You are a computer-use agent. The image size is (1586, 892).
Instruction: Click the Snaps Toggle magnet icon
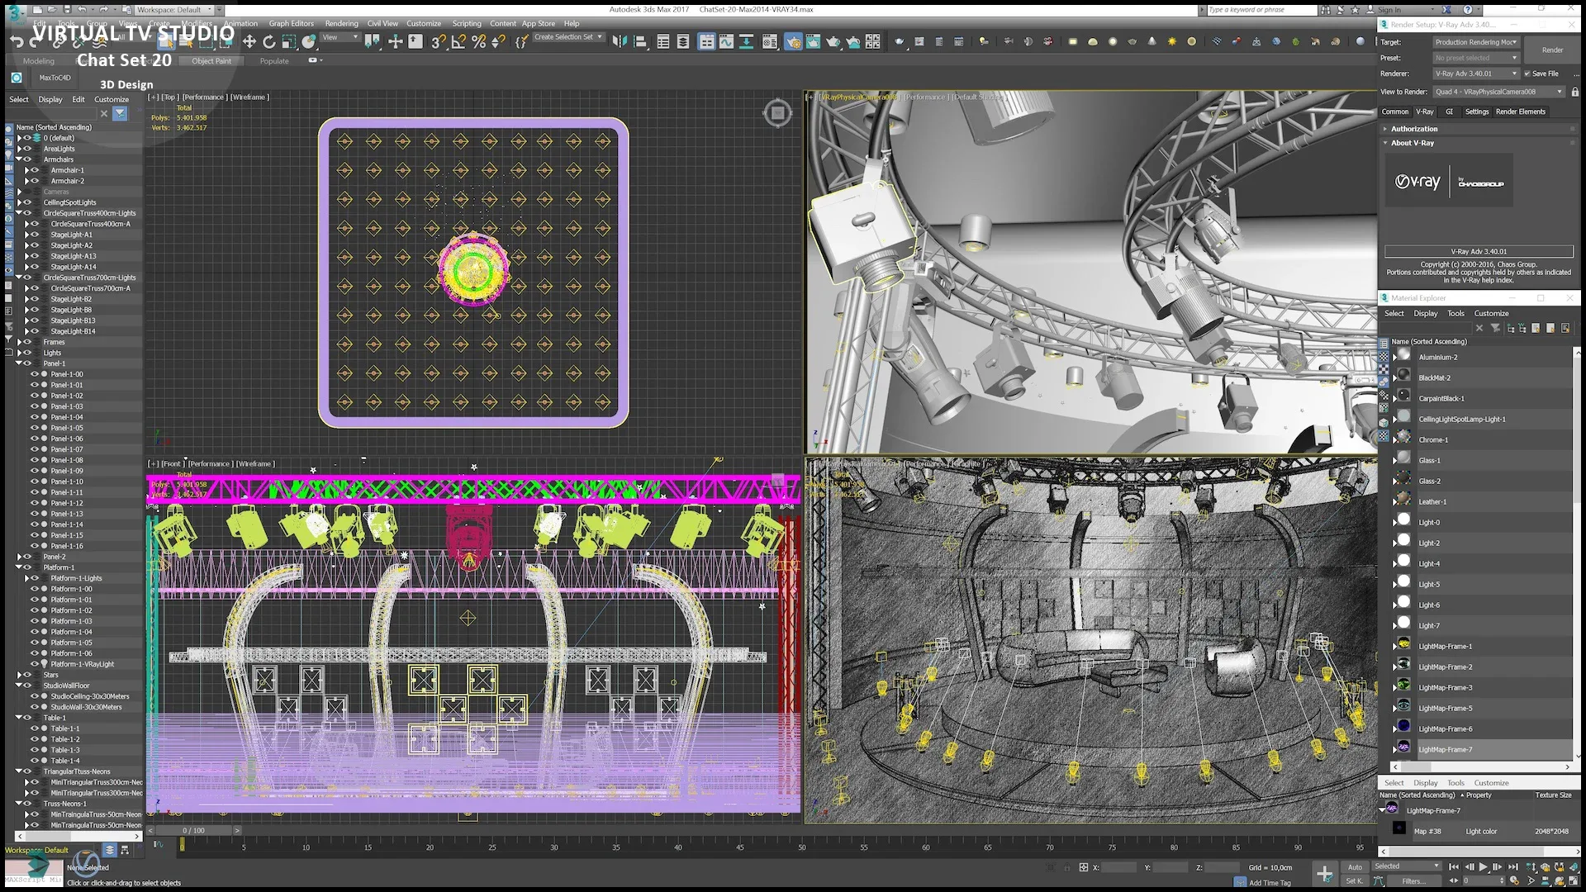tap(435, 41)
